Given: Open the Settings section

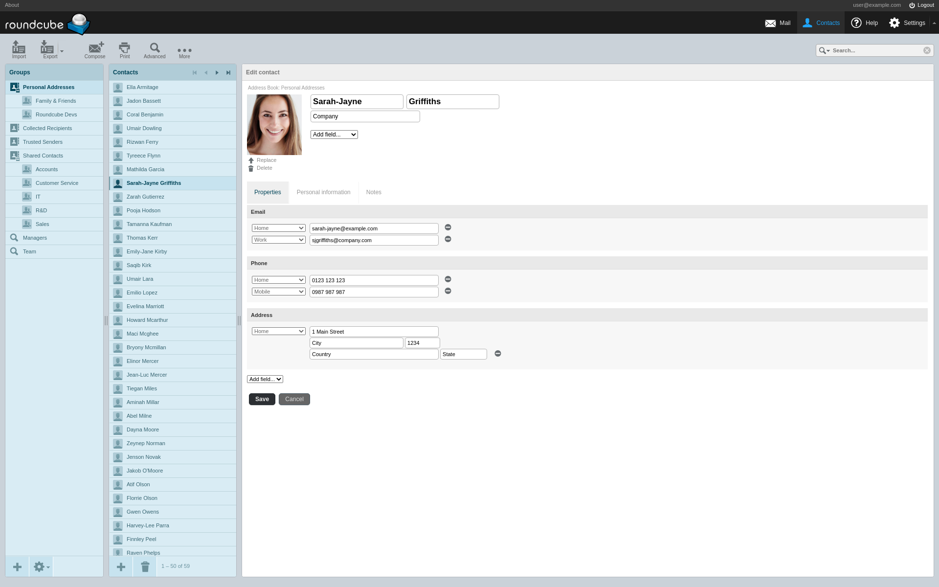Looking at the screenshot, I should 907,23.
